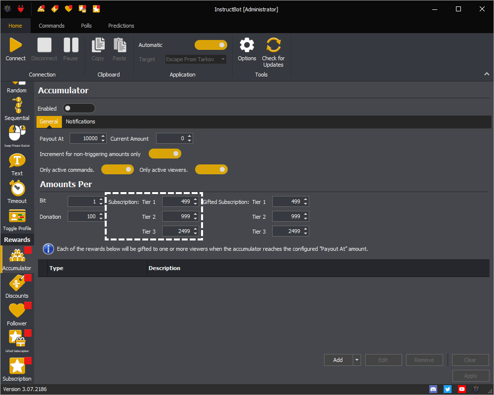Select the Notifications tab

(81, 121)
